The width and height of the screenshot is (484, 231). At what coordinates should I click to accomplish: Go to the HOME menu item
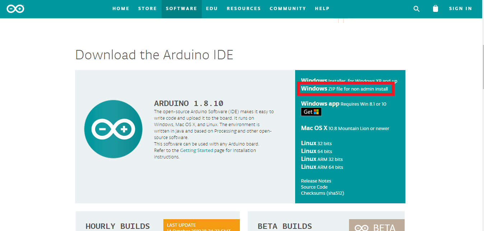(121, 9)
